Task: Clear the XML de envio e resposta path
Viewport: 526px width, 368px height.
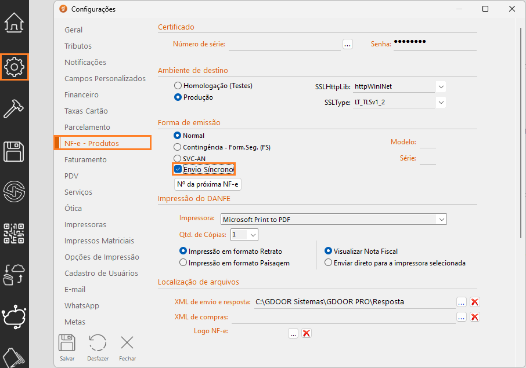Action: tap(475, 302)
